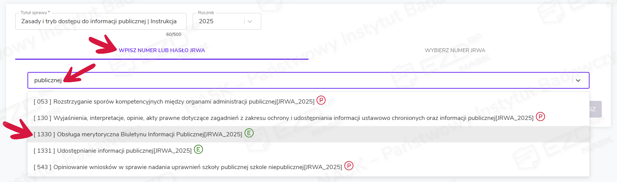Choose option 053 Rozstrzyganie sporów kompetencyjnych

click(174, 102)
